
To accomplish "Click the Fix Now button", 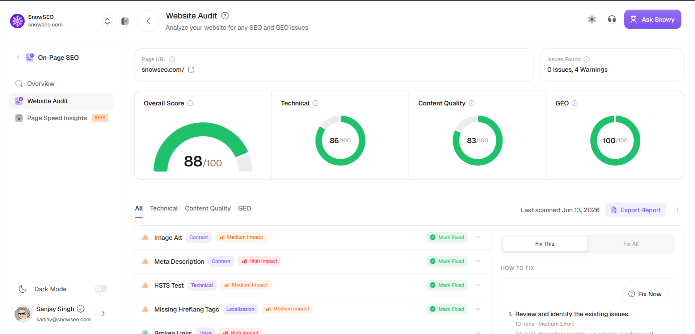I will tap(645, 294).
